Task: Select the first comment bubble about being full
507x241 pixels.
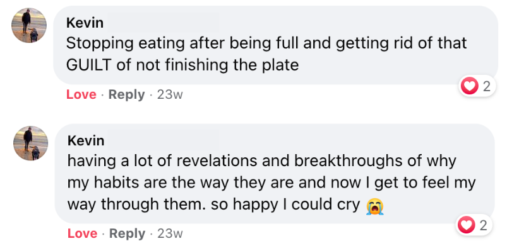Action: click(x=275, y=45)
